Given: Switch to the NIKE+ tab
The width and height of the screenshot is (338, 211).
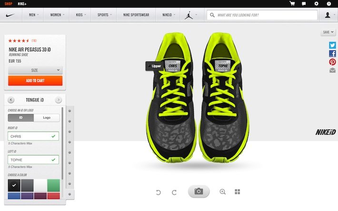Looking at the screenshot, I should click(x=22, y=4).
